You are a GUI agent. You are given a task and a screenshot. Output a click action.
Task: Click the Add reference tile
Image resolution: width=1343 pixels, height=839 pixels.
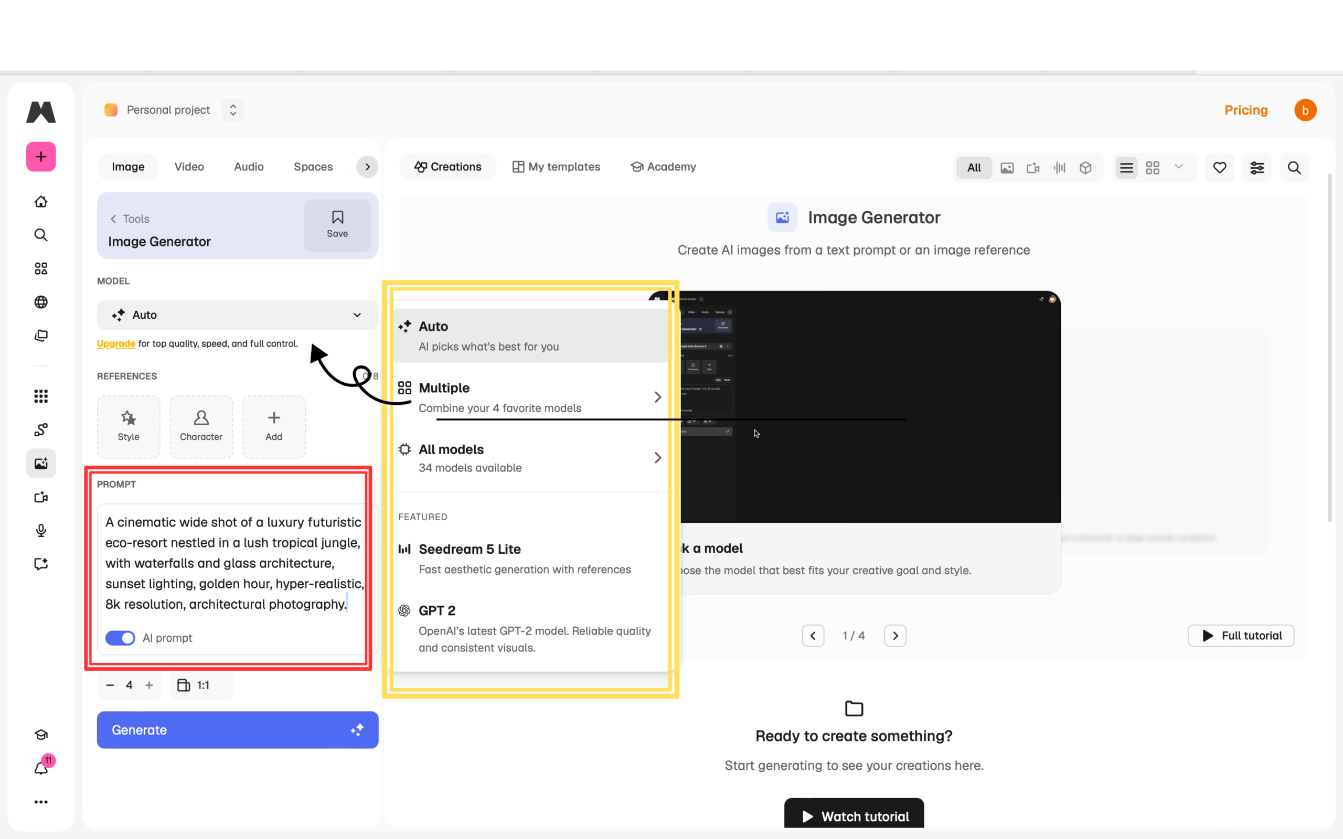point(274,427)
